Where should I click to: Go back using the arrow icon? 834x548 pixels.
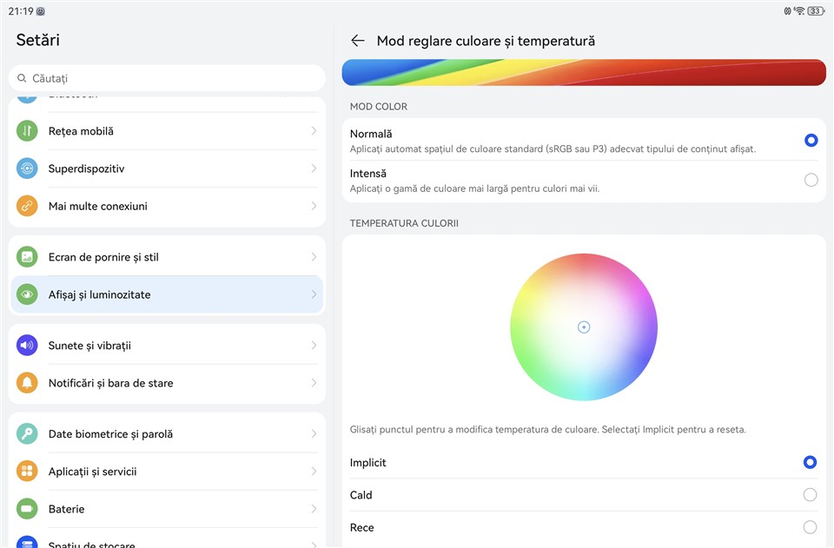click(x=357, y=41)
